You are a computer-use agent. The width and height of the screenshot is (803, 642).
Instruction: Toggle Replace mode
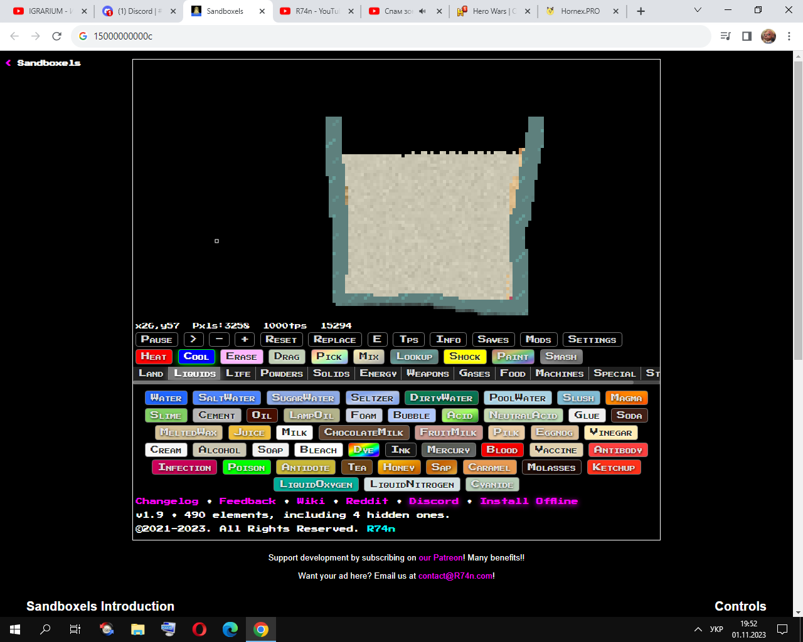[335, 340]
